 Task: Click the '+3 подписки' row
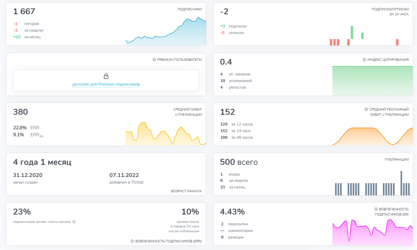click(233, 26)
